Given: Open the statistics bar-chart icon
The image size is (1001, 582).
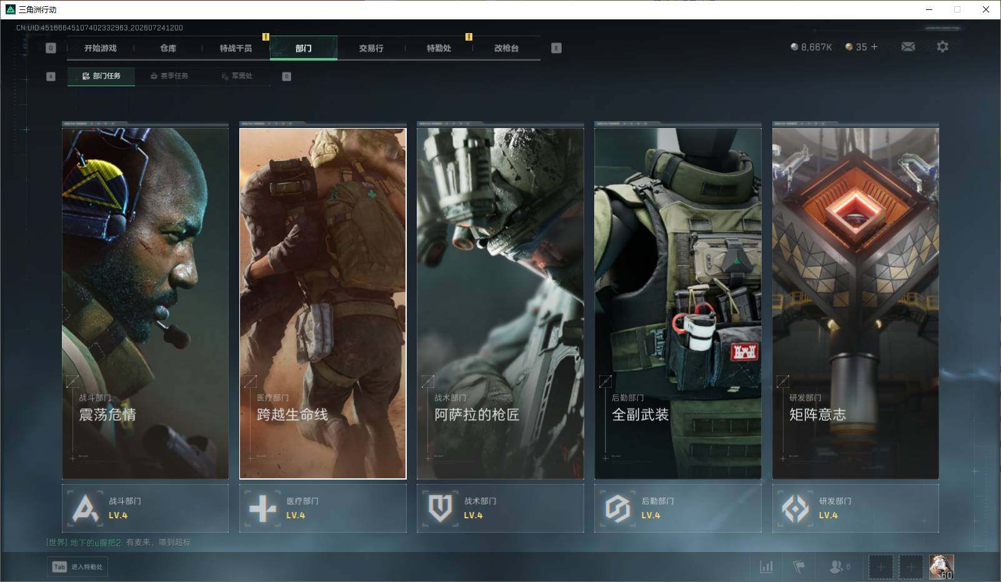Looking at the screenshot, I should tap(766, 566).
